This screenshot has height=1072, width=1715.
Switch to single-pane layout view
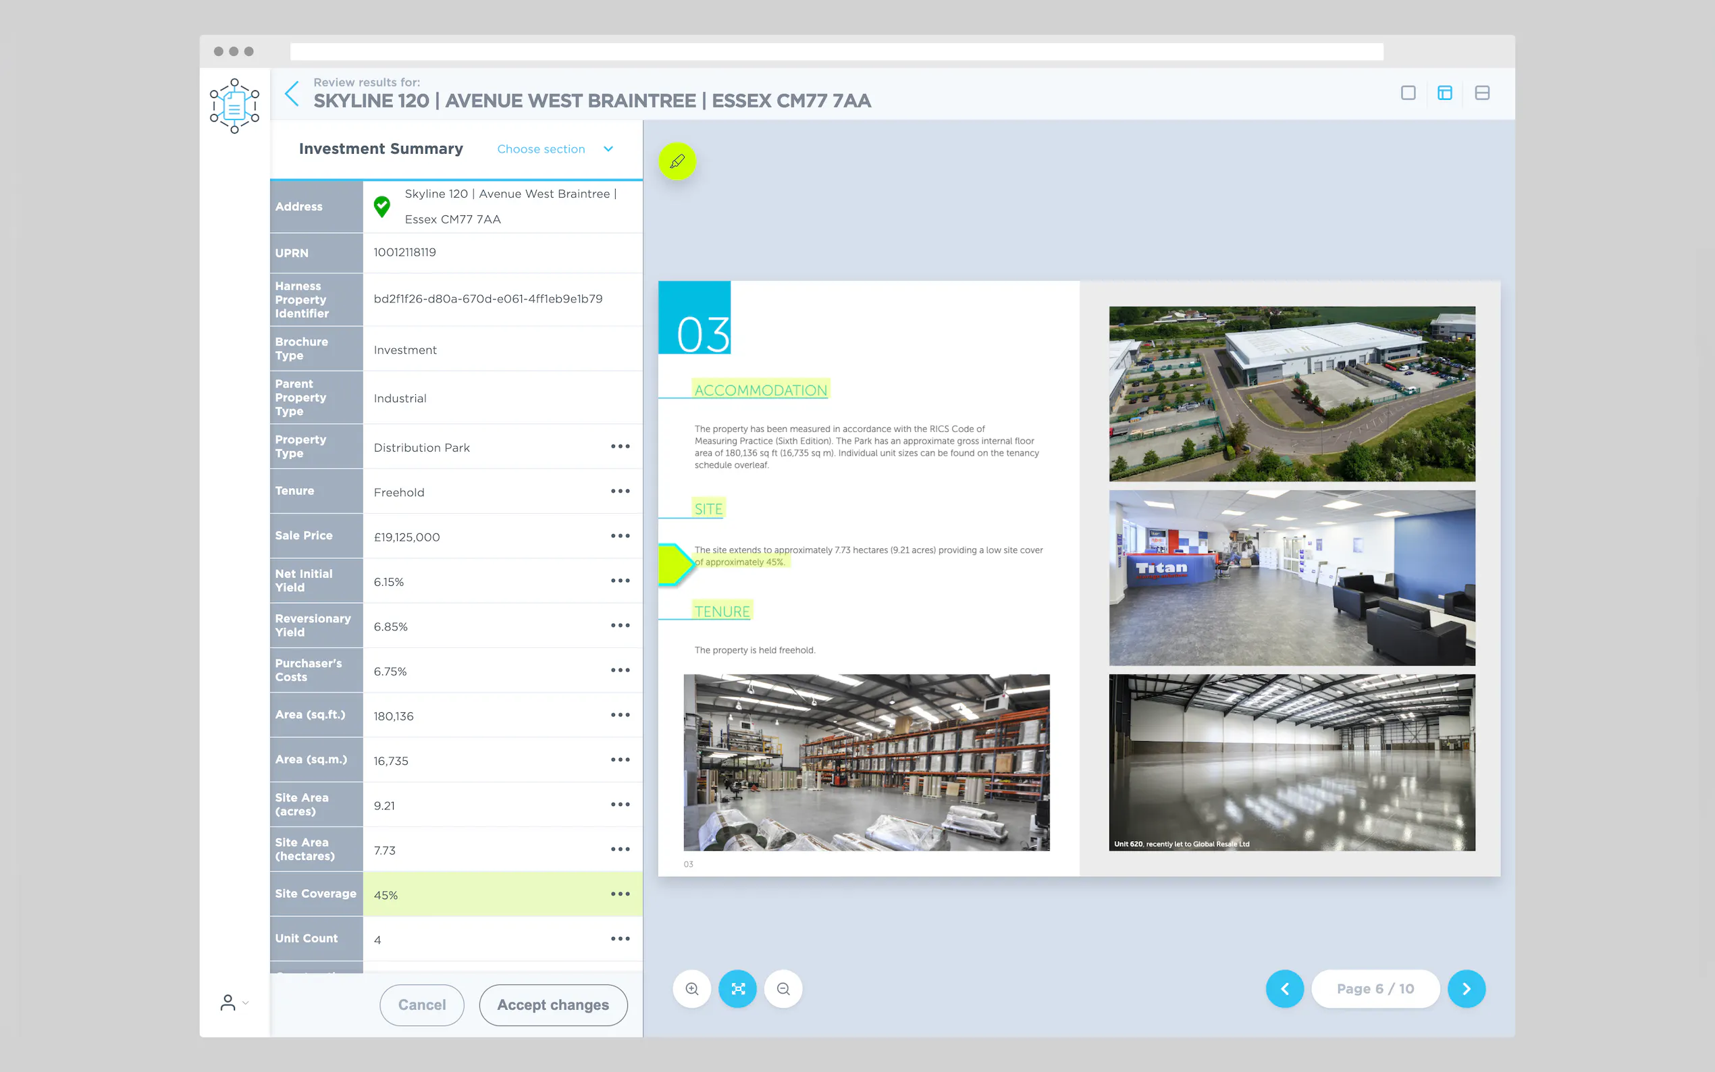click(1408, 93)
